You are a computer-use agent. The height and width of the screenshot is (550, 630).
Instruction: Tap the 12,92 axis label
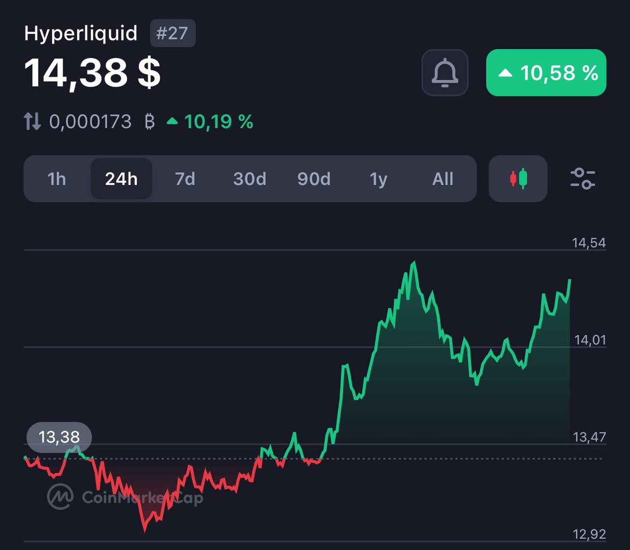point(590,534)
